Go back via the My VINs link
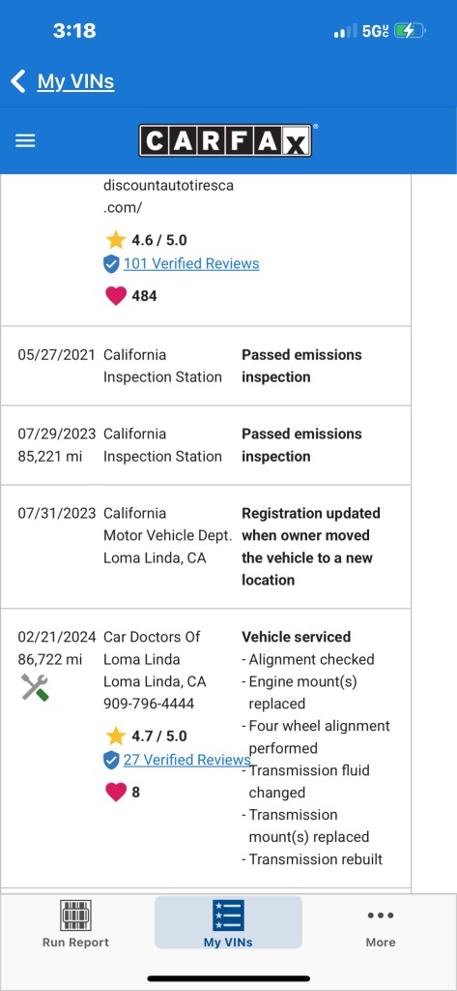 point(75,81)
